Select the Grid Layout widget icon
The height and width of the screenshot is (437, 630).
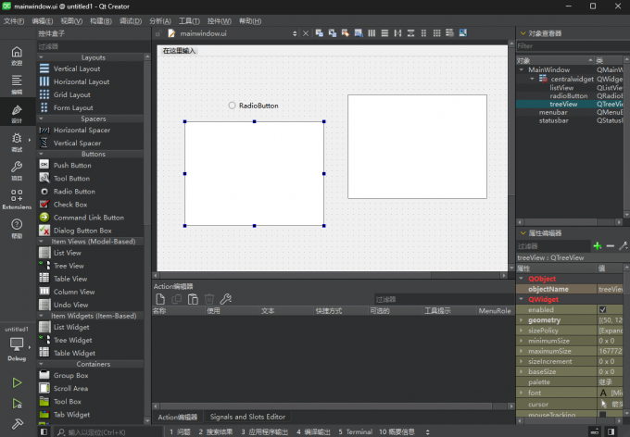point(44,94)
